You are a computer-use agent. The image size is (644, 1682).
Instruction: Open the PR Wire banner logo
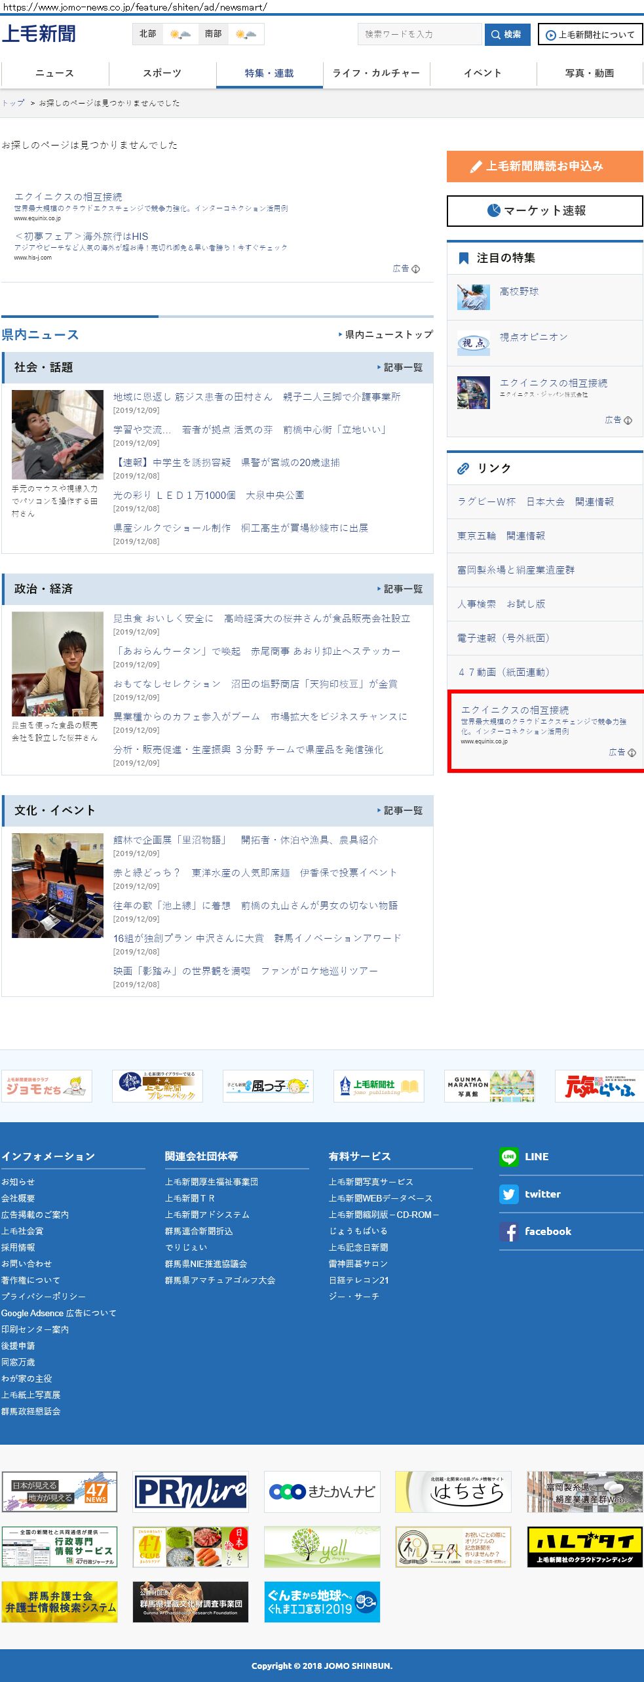191,1492
